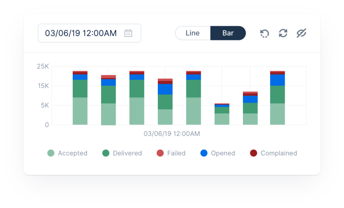This screenshot has height=208, width=344.
Task: Click the Accepted legend label
Action: click(x=72, y=153)
